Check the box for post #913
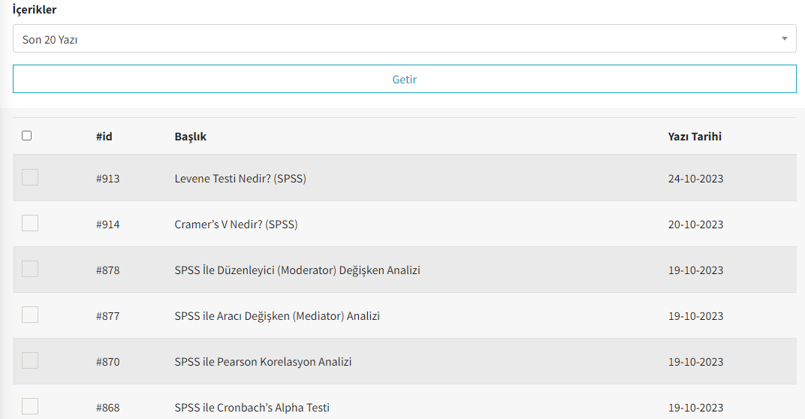The width and height of the screenshot is (805, 419). pos(30,177)
